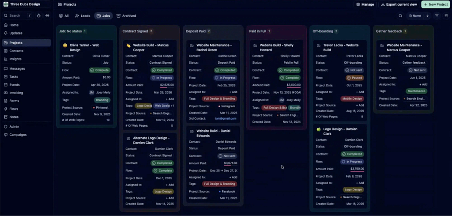Click Export current view button

point(399,4)
